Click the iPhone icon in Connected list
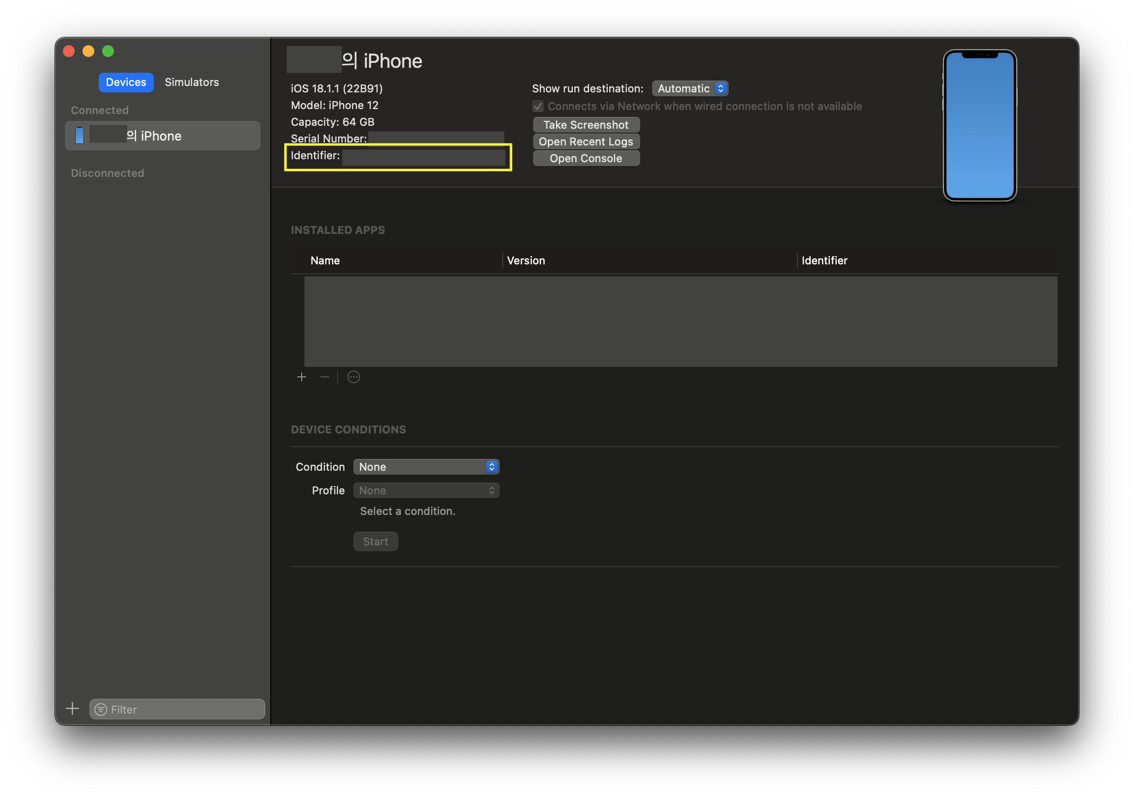The height and width of the screenshot is (798, 1134). (x=80, y=135)
